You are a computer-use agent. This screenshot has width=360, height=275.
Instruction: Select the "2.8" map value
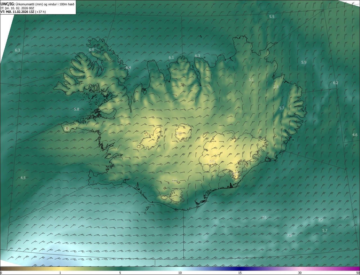click(276, 87)
